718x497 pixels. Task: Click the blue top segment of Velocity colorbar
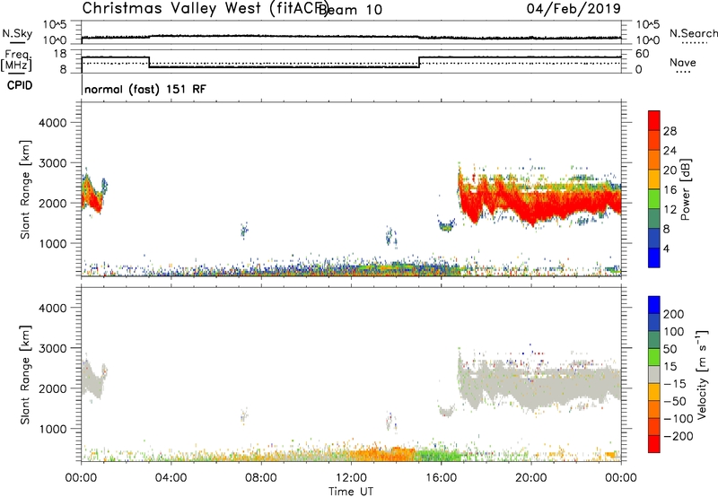coord(654,305)
